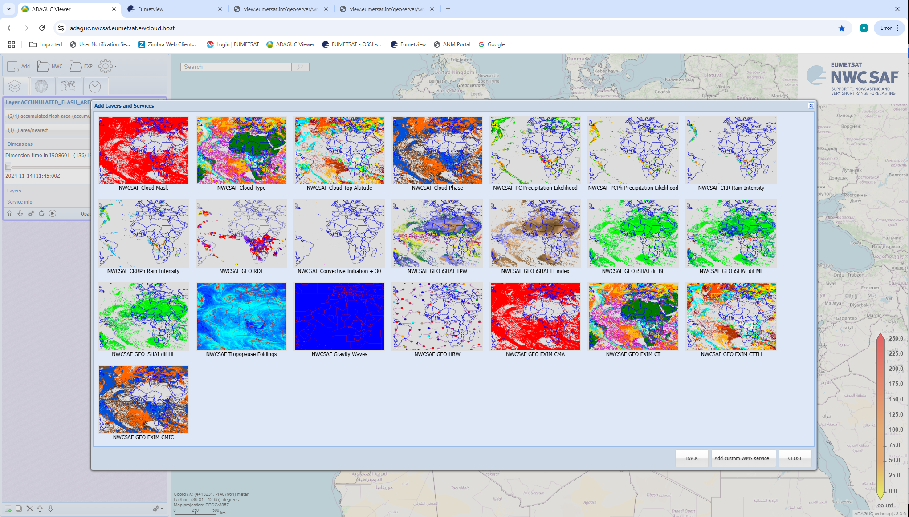Viewport: 909px width, 517px height.
Task: Start layer animation with play icon
Action: pyautogui.click(x=53, y=213)
